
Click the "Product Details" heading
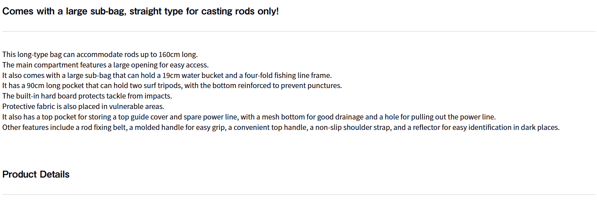[36, 174]
